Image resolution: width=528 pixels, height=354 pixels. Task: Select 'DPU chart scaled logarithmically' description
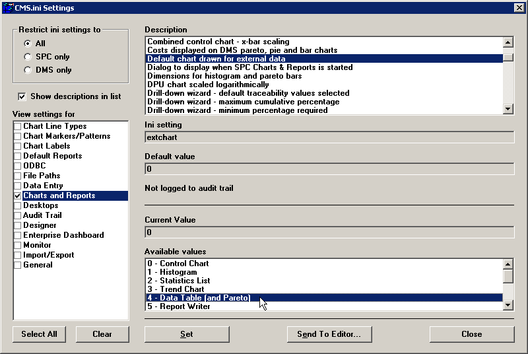pyautogui.click(x=208, y=85)
